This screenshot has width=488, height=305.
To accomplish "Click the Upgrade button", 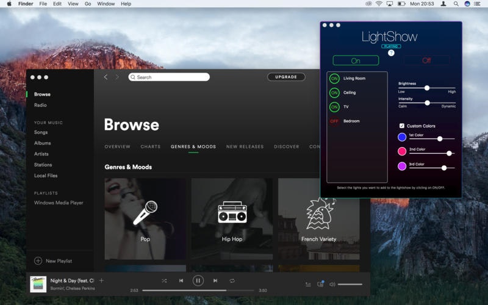I will tap(286, 77).
